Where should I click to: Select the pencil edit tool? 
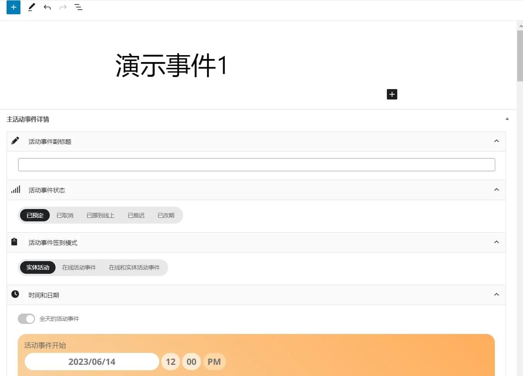32,7
